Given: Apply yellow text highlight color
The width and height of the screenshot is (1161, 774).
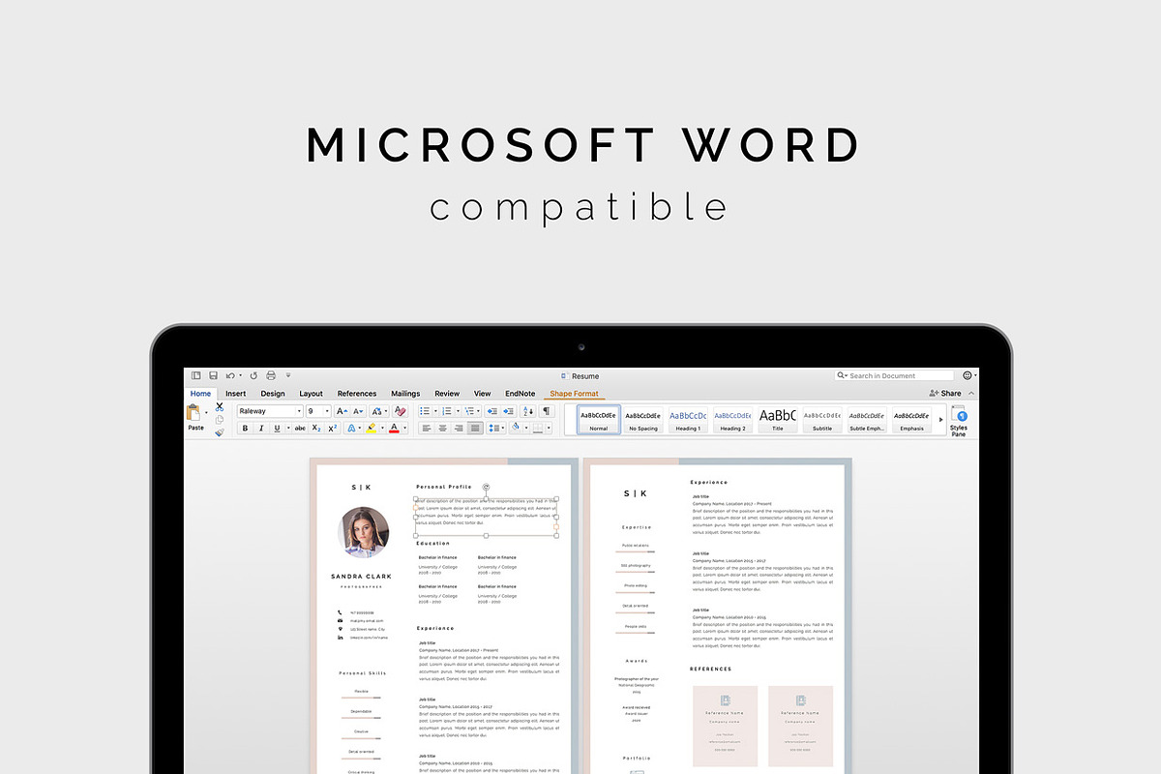Looking at the screenshot, I should pos(371,428).
